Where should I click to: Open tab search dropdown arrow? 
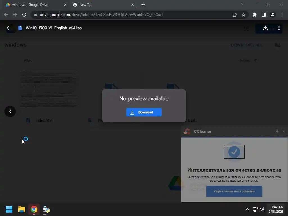(243, 4)
